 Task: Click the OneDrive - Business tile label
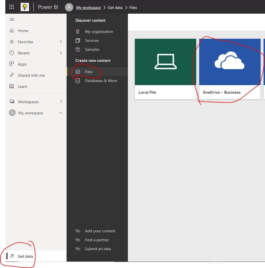click(x=222, y=92)
